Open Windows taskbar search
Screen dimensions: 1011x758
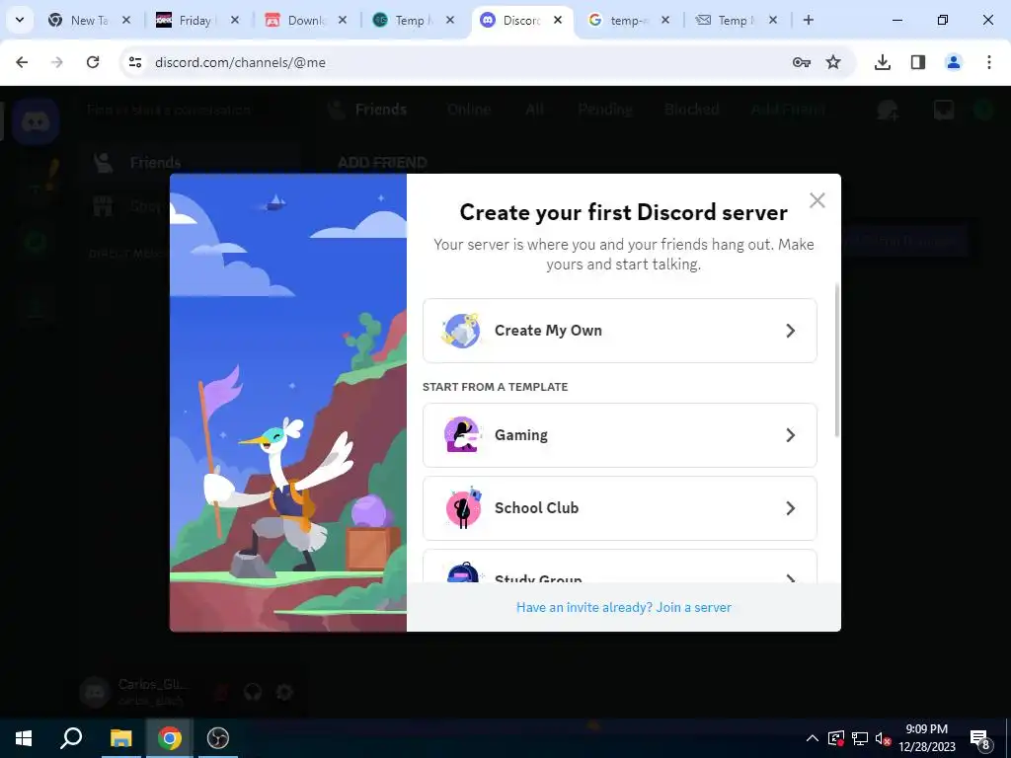click(71, 738)
